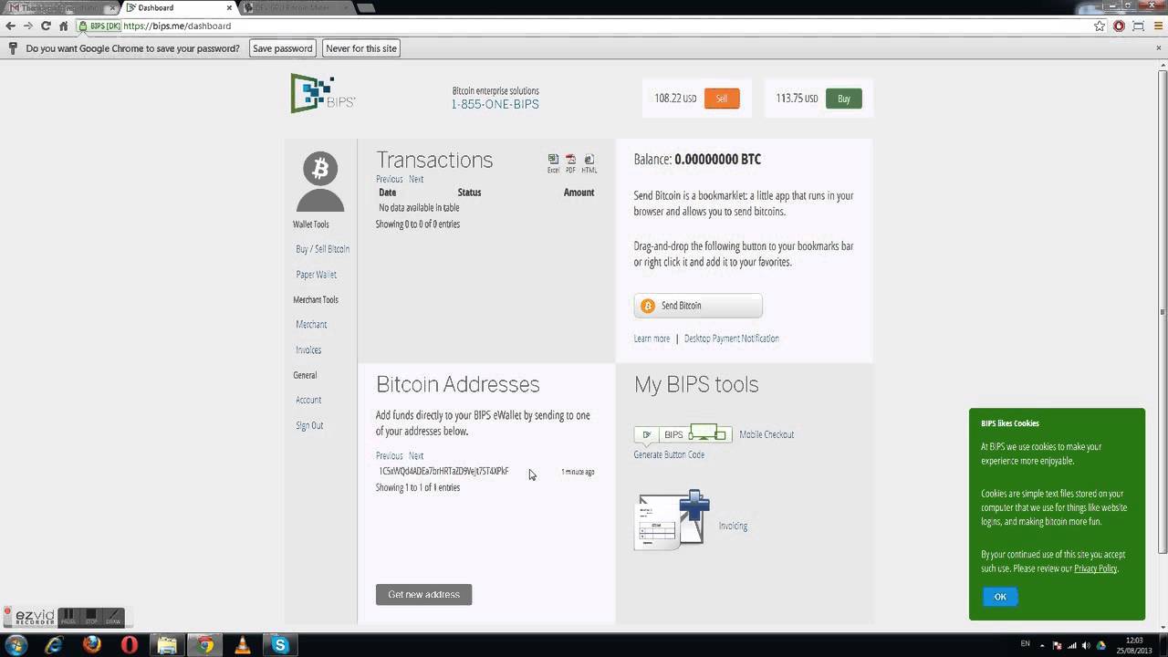Open the volume control in tray
Image resolution: width=1168 pixels, height=657 pixels.
[x=1086, y=645]
